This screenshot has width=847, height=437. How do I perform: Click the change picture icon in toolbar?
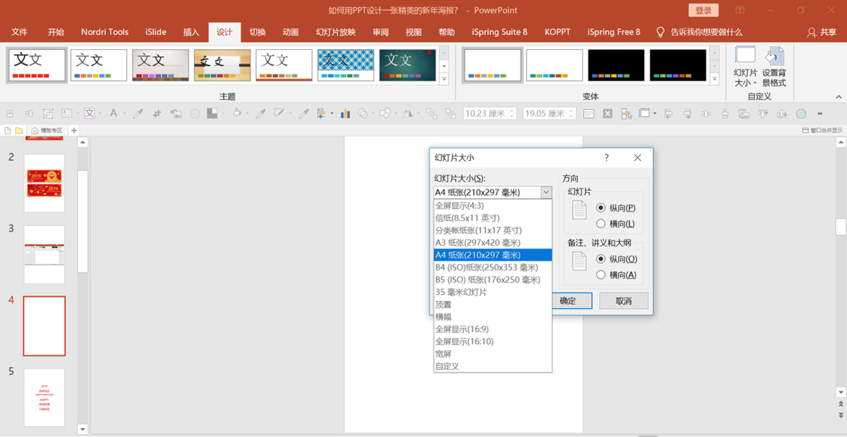pos(176,113)
